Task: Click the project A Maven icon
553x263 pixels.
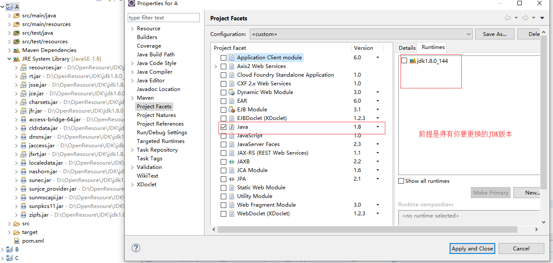Action: pos(10,7)
